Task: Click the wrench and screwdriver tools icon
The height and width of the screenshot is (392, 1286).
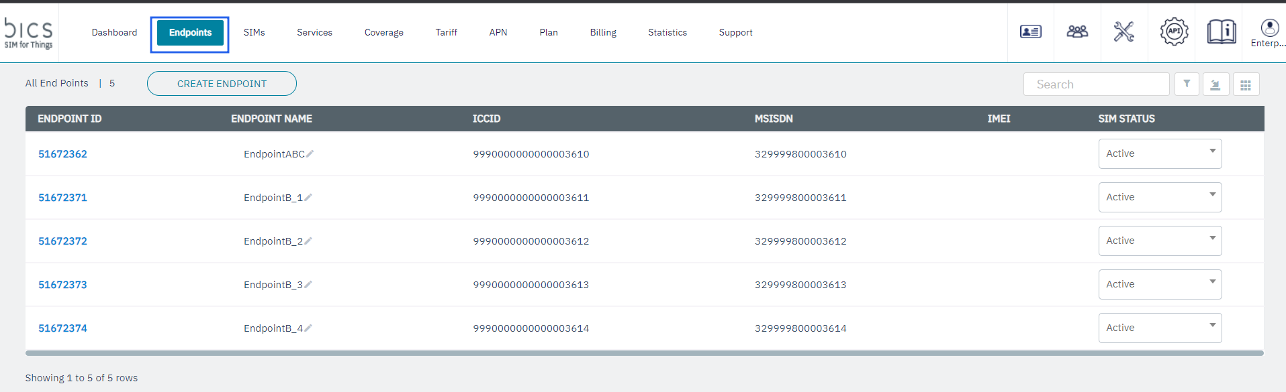Action: [1123, 31]
